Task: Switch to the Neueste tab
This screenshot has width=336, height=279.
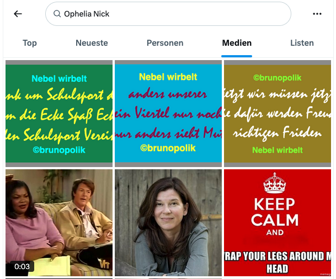Action: point(92,43)
